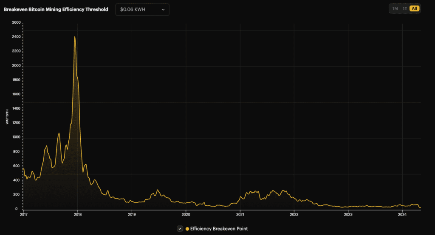Click the 2018 x-axis label
Image resolution: width=435 pixels, height=235 pixels.
point(78,215)
